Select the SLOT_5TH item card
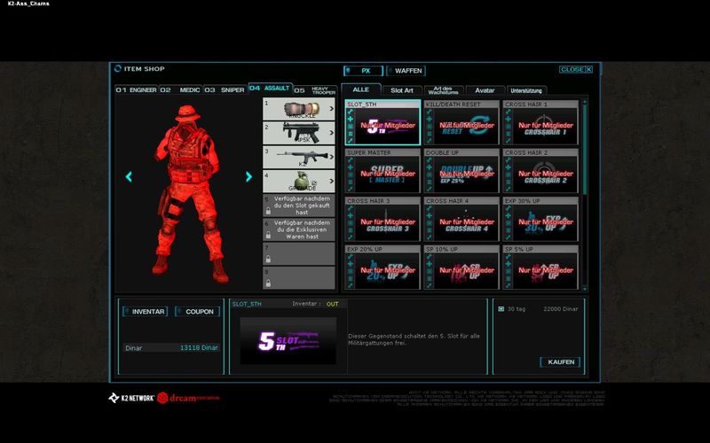 (383, 122)
